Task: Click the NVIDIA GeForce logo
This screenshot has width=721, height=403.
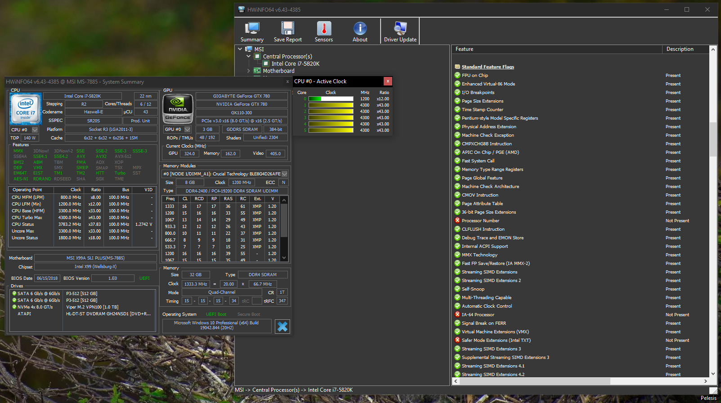Action: coord(178,108)
